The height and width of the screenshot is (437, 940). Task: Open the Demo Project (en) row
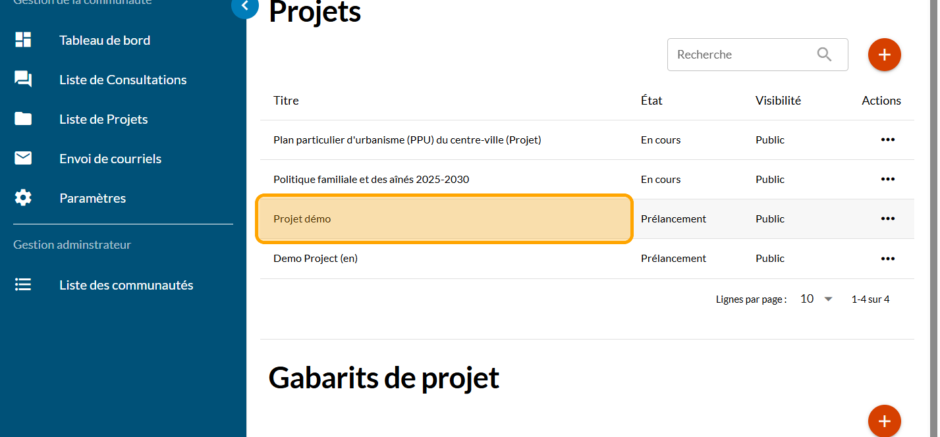point(316,259)
